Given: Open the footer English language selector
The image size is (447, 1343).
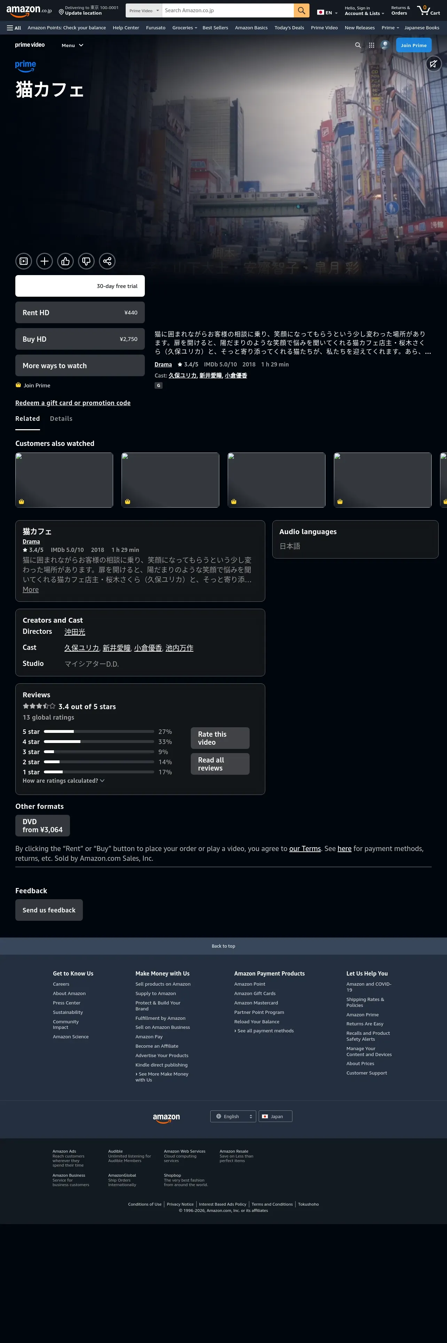Looking at the screenshot, I should click(x=233, y=1116).
